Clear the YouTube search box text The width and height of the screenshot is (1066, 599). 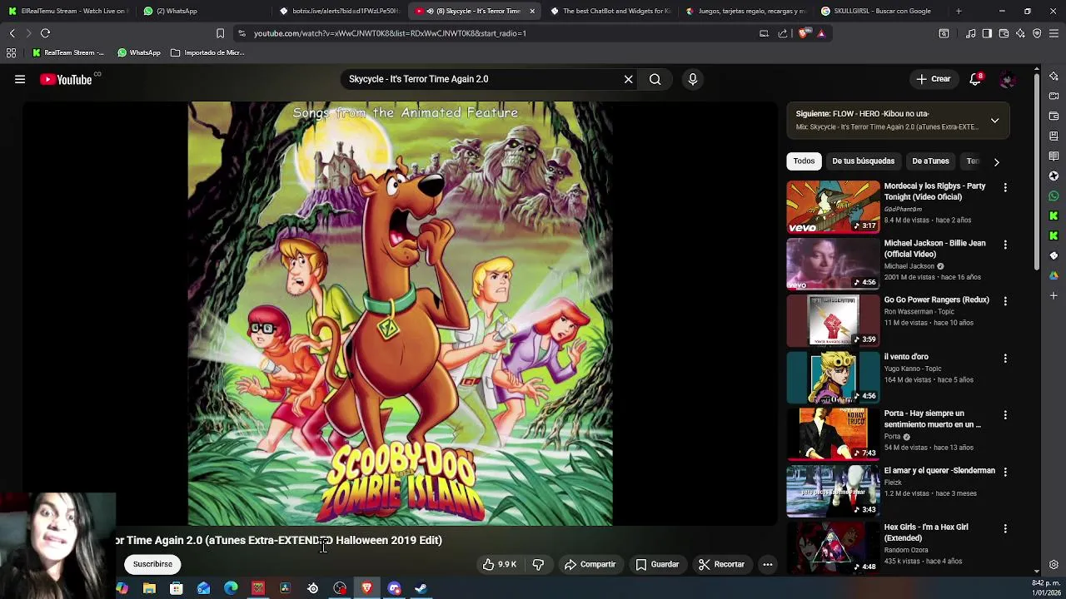[629, 79]
